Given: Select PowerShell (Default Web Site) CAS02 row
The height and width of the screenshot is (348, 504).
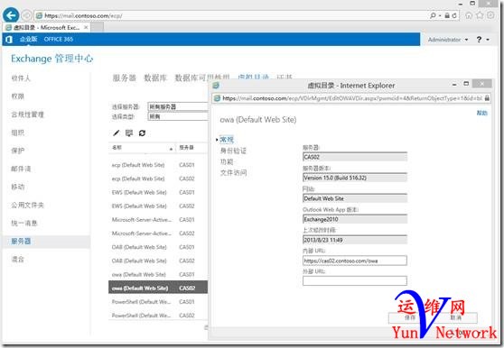Looking at the screenshot, I should [158, 316].
